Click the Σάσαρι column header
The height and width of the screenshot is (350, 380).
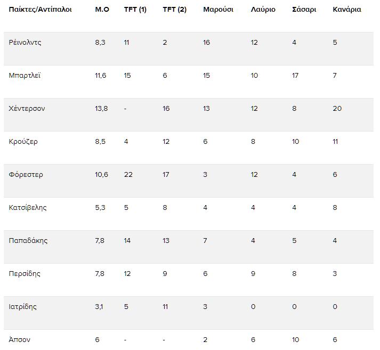(304, 10)
